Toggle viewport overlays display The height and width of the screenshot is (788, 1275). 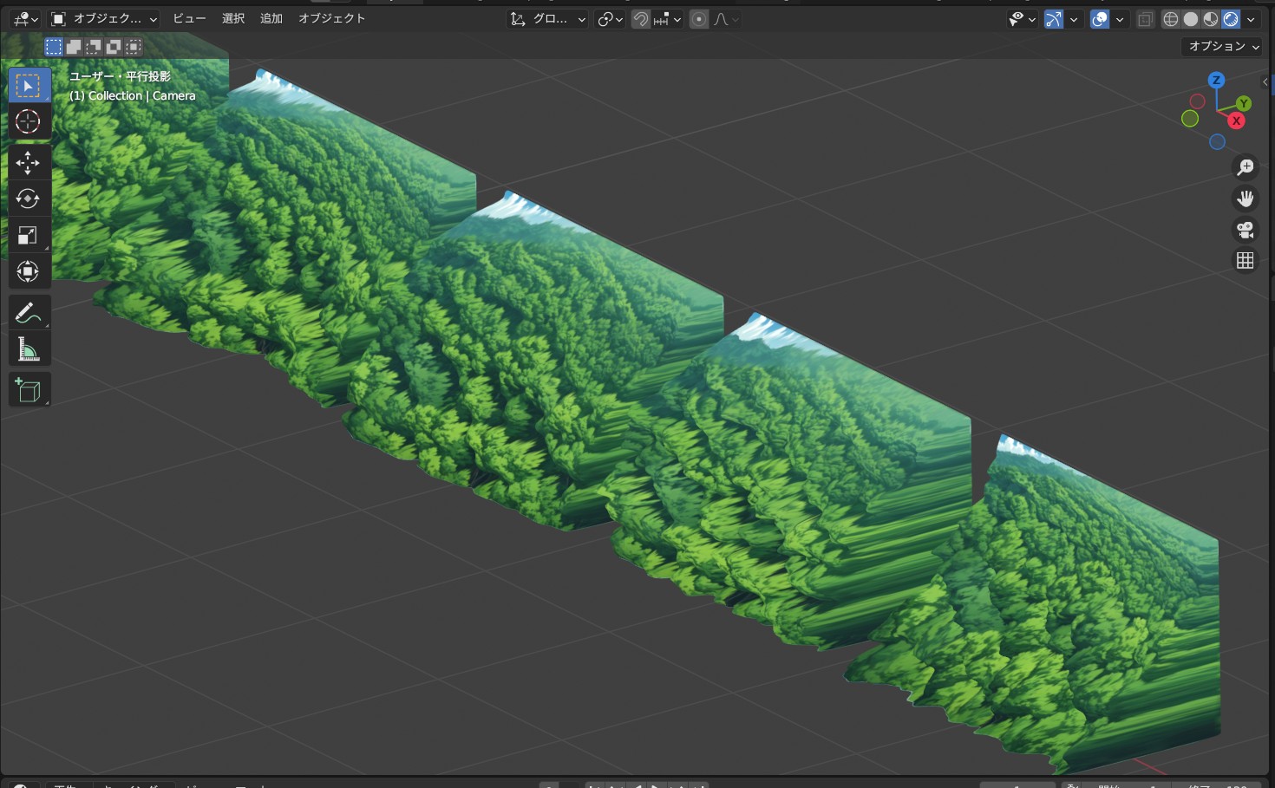point(1100,19)
